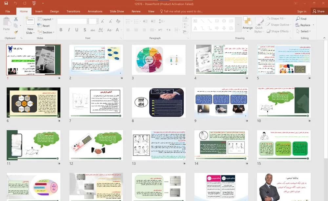
Task: Click the Tell me search field
Action: point(181,11)
